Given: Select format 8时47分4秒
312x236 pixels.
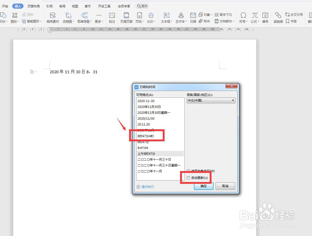Looking at the screenshot, I should click(160, 136).
